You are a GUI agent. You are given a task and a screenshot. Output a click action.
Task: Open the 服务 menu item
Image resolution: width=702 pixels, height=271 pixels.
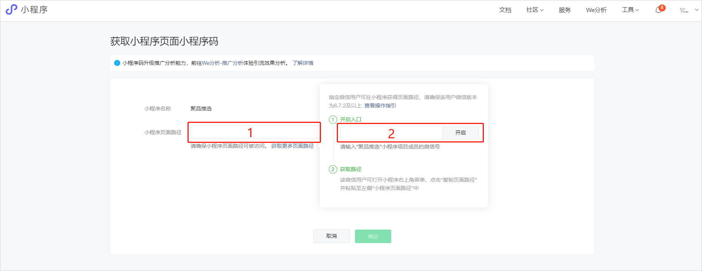click(x=565, y=10)
